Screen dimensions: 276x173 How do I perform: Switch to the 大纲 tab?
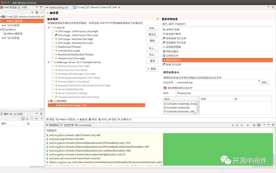pyautogui.click(x=22, y=7)
